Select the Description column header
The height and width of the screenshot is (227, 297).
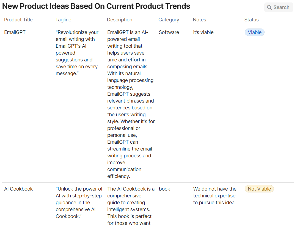tap(120, 20)
